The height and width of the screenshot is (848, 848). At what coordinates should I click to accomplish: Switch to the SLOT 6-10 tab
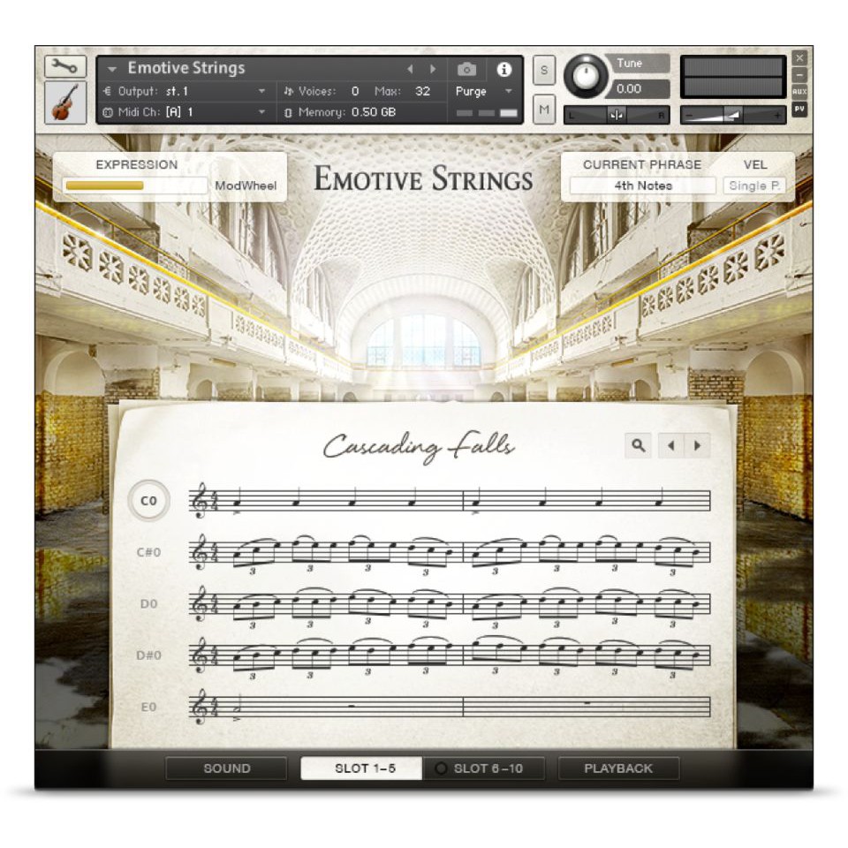483,768
